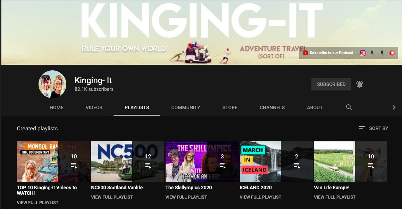This screenshot has height=209, width=402.
Task: Open the Instagram link in the banner
Action: (362, 53)
